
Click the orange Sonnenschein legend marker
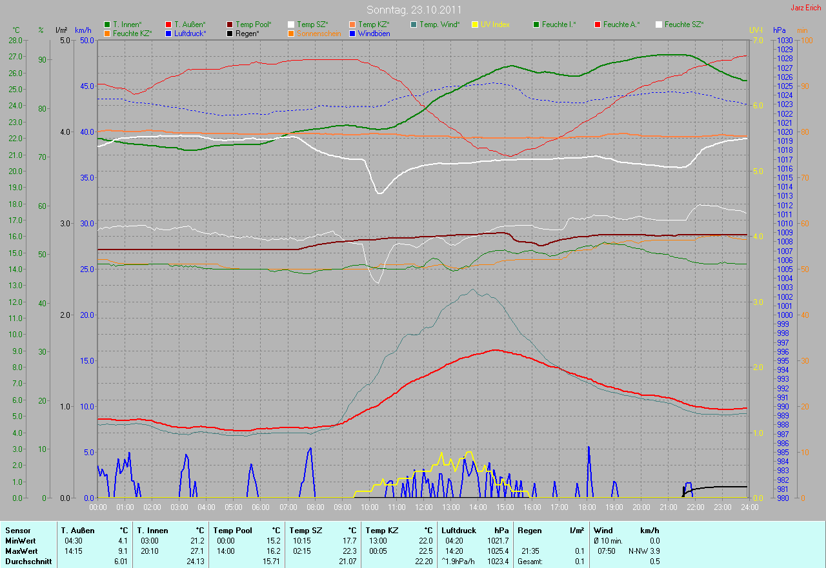[291, 34]
